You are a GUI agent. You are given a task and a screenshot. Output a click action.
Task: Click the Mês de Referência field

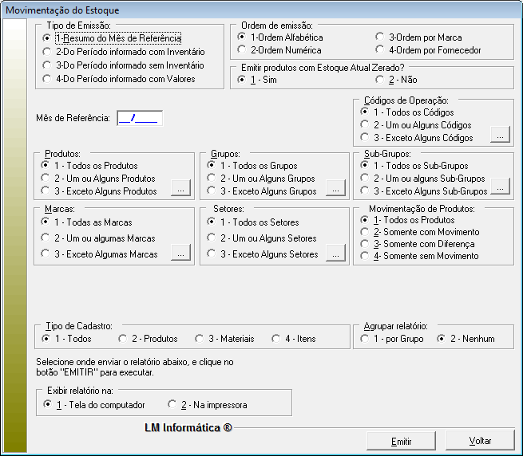click(x=139, y=119)
